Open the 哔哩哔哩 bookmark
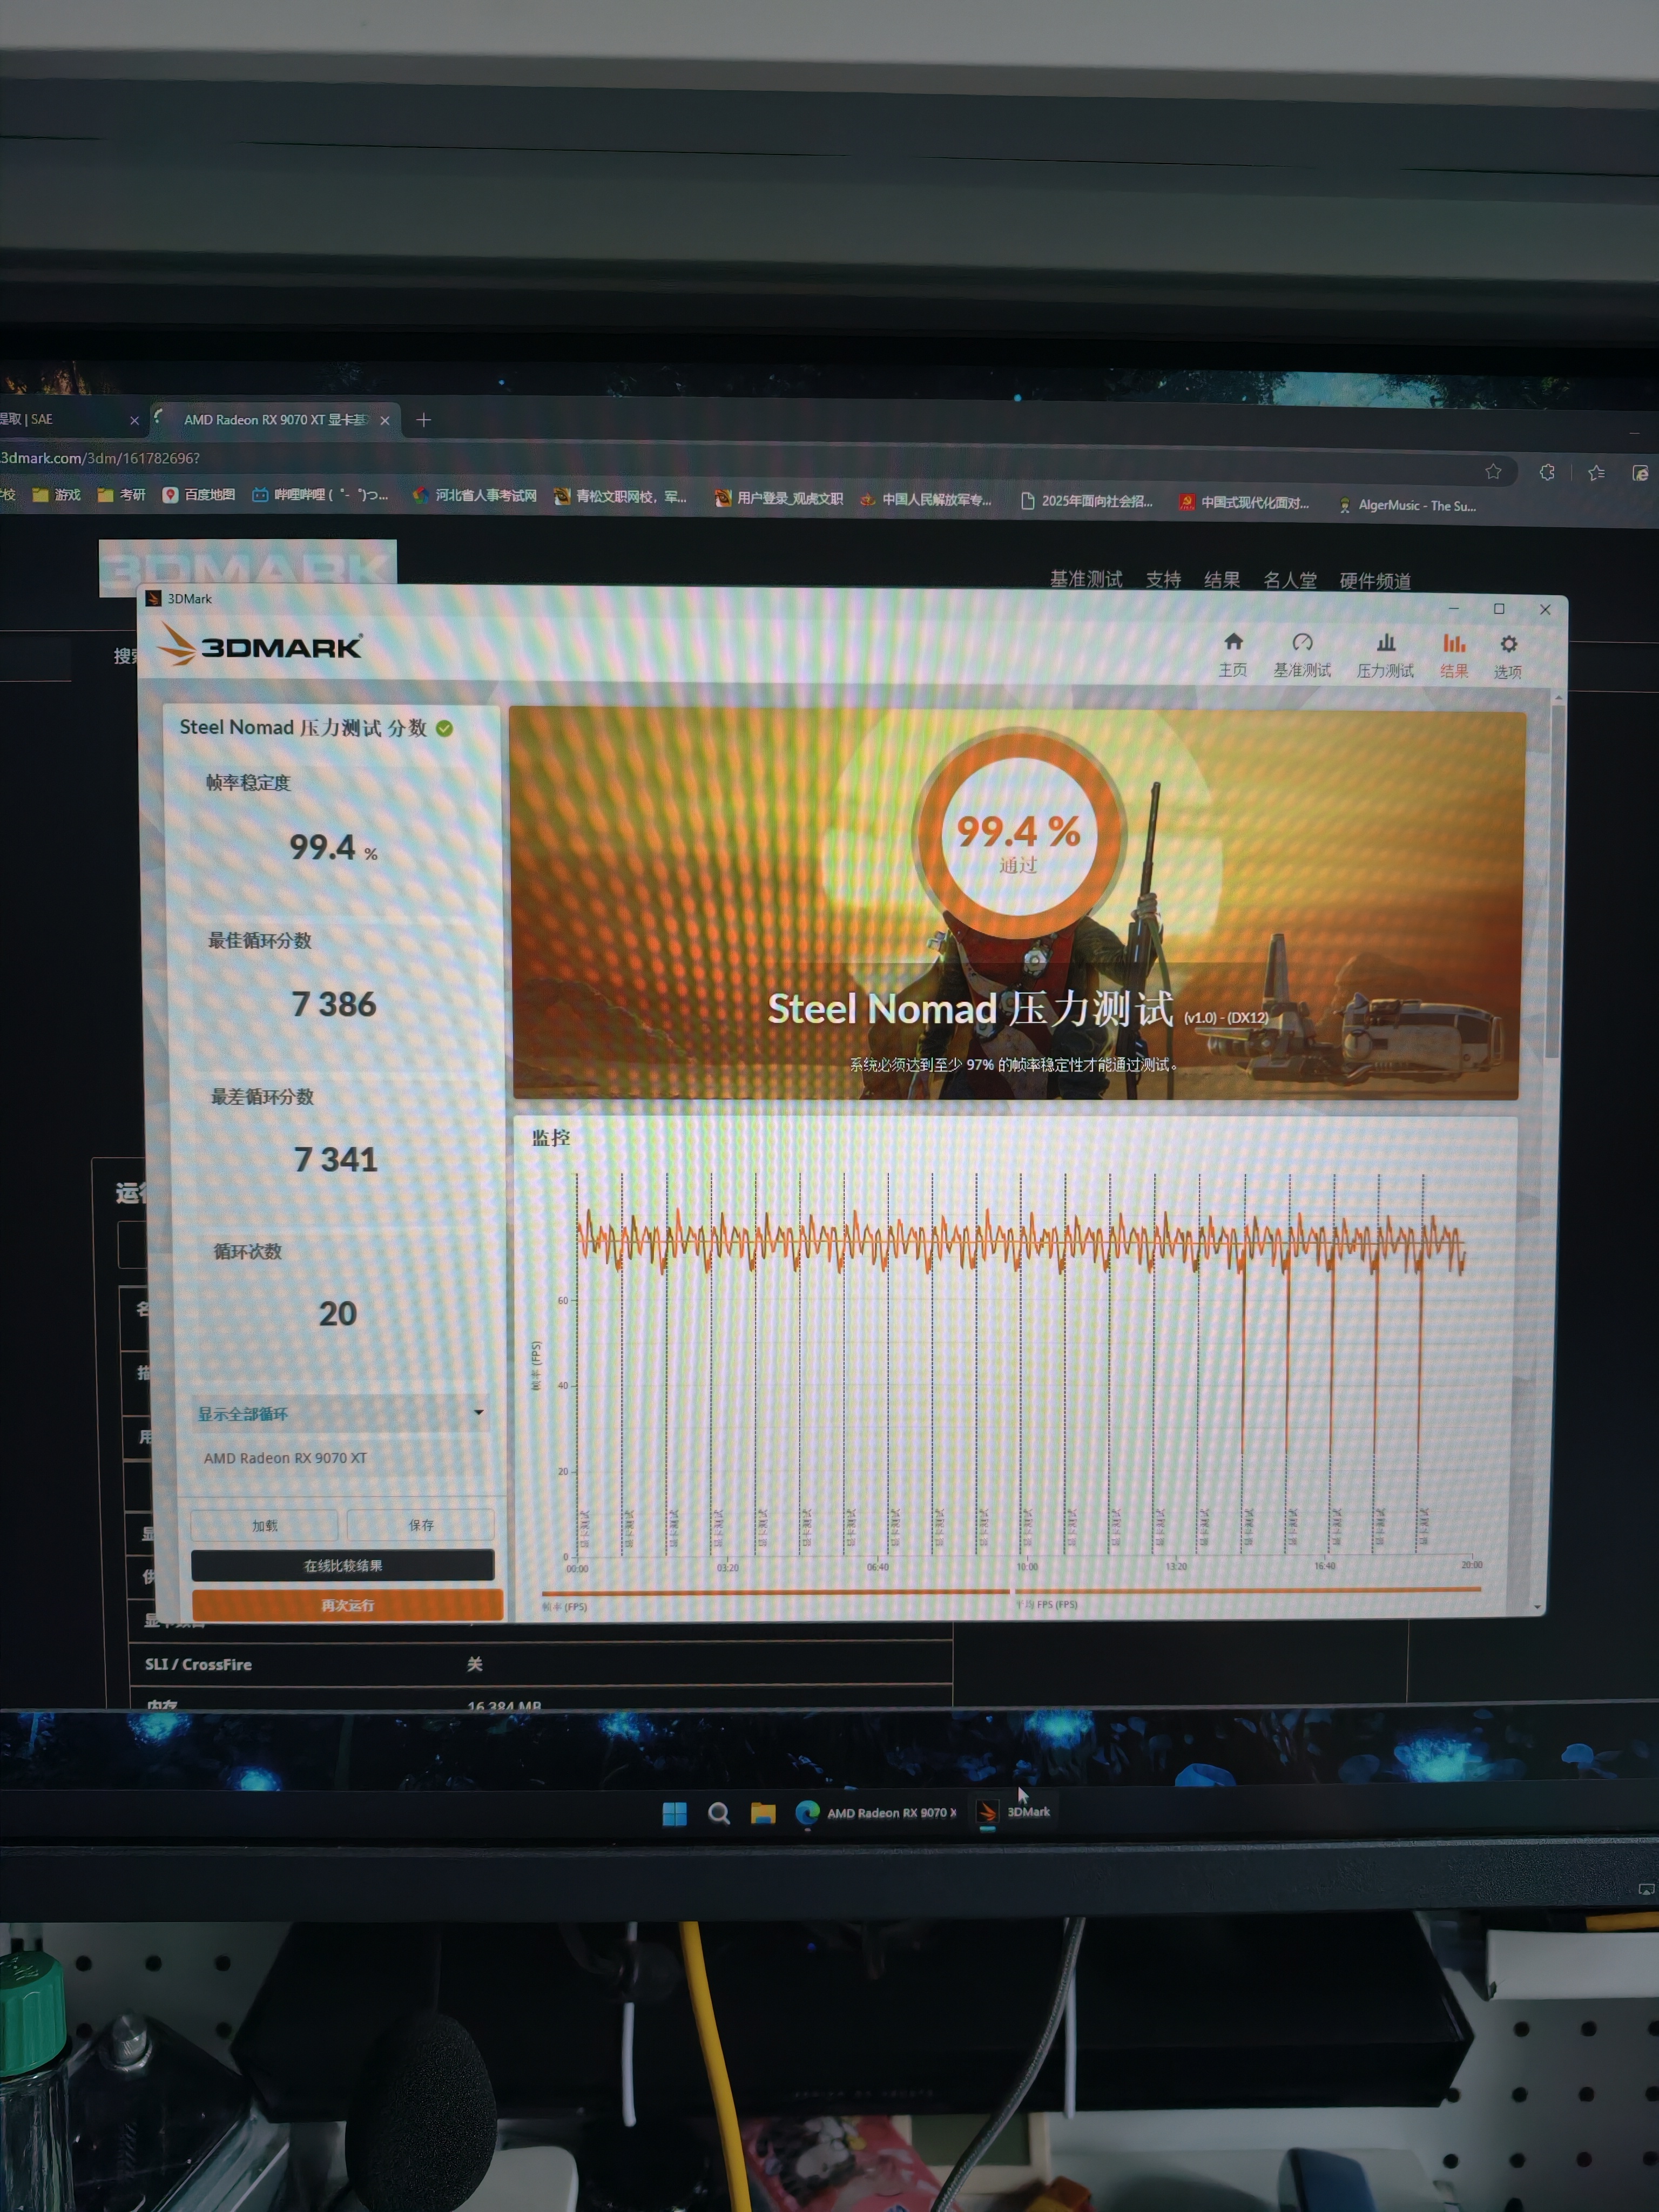This screenshot has height=2212, width=1659. click(320, 495)
